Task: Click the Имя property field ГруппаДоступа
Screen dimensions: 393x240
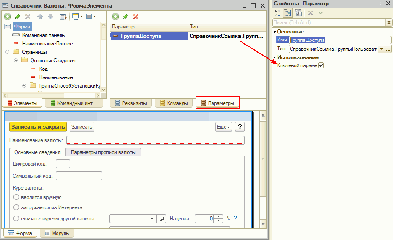Action: coord(340,40)
